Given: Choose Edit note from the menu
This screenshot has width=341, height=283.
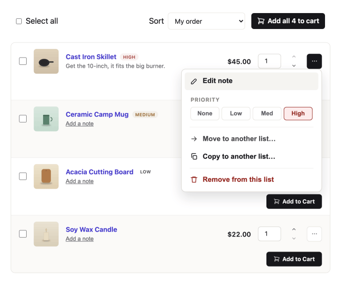Looking at the screenshot, I should [x=251, y=81].
